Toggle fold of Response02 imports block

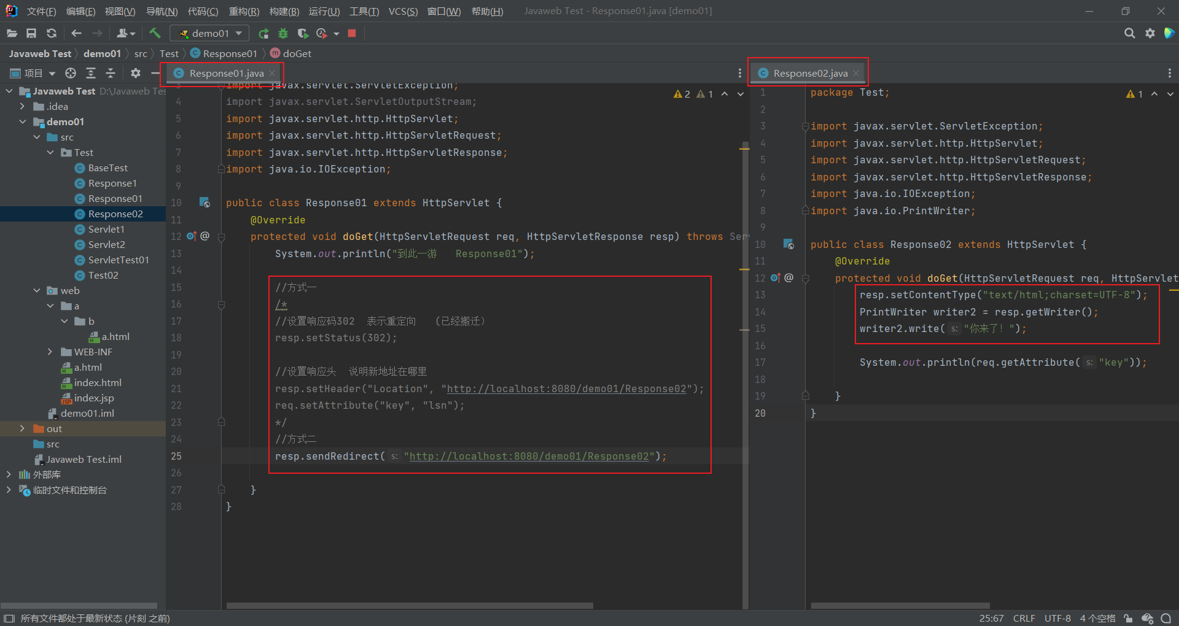coord(805,126)
